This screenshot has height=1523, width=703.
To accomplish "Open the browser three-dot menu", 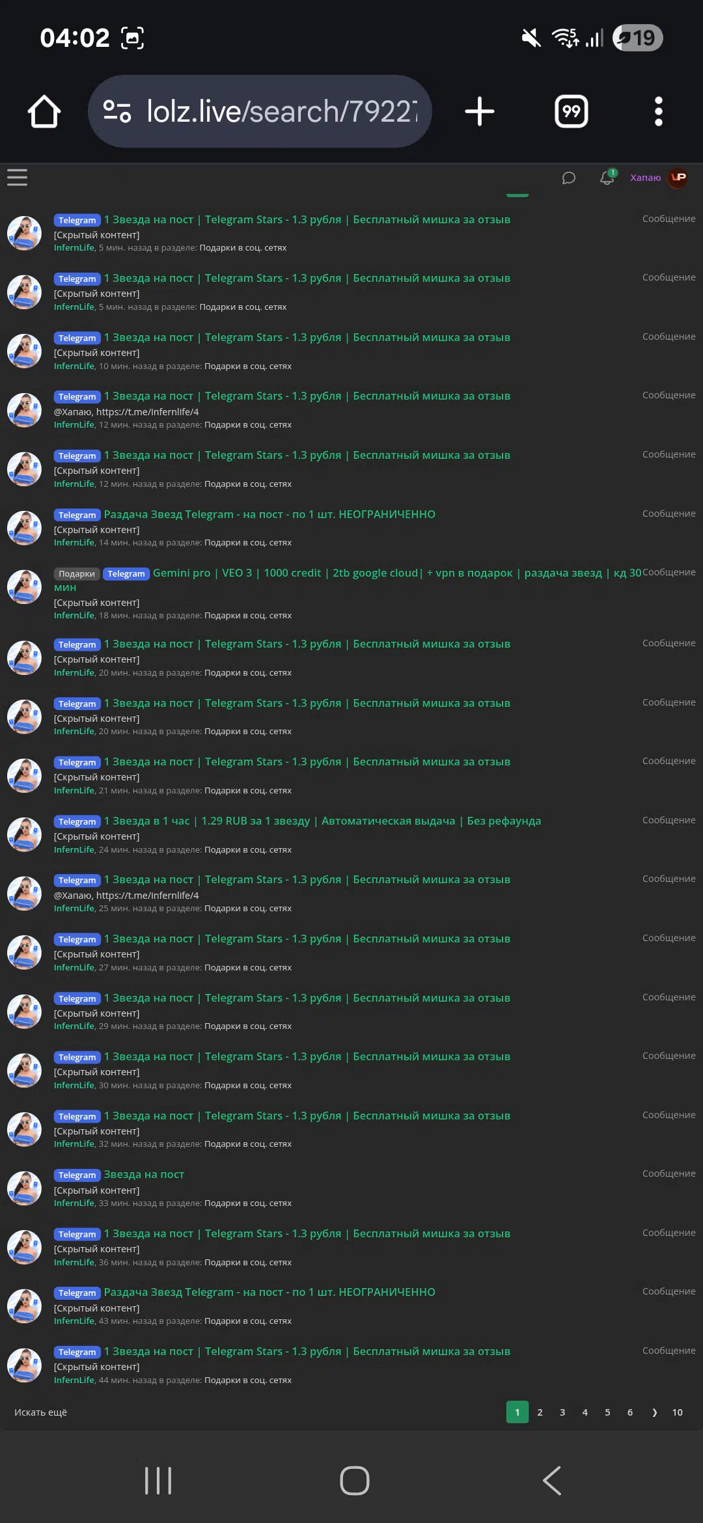I will tap(659, 111).
